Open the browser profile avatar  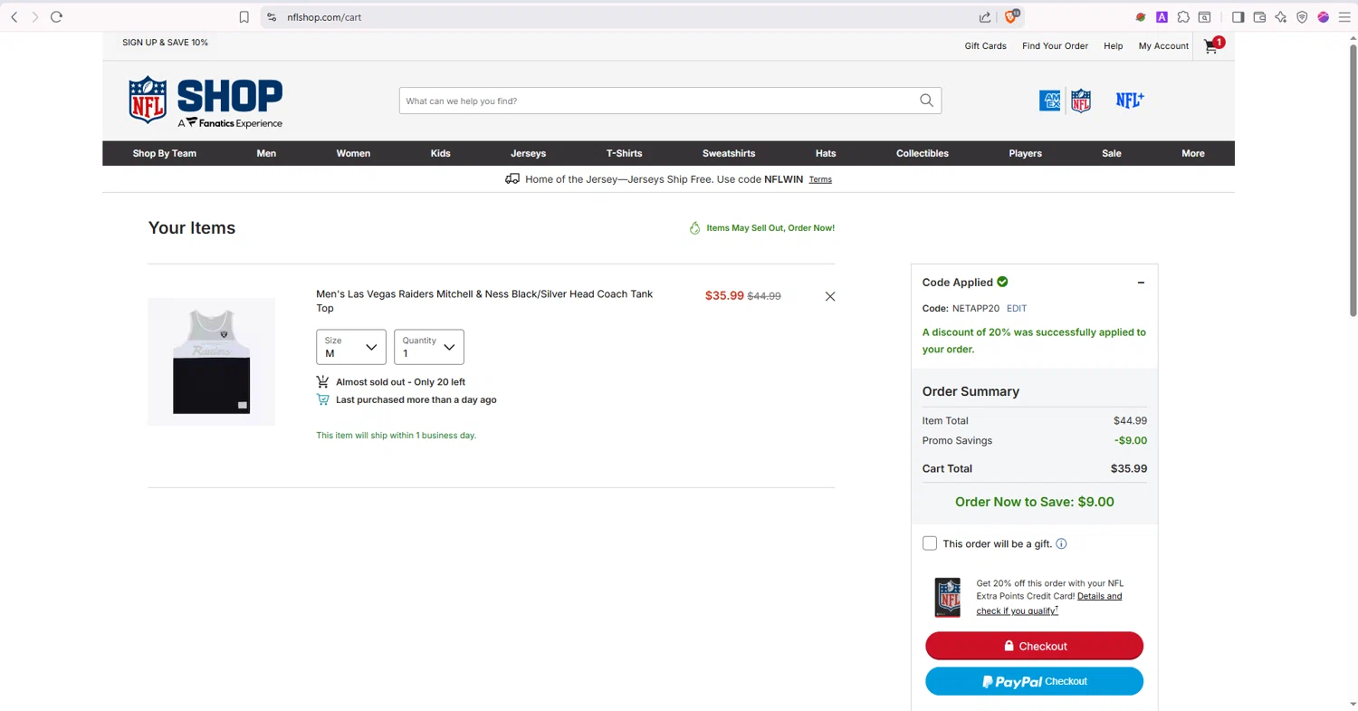(1324, 17)
